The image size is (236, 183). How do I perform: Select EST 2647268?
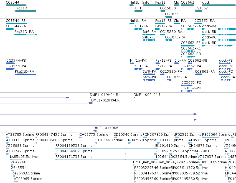click(12, 165)
